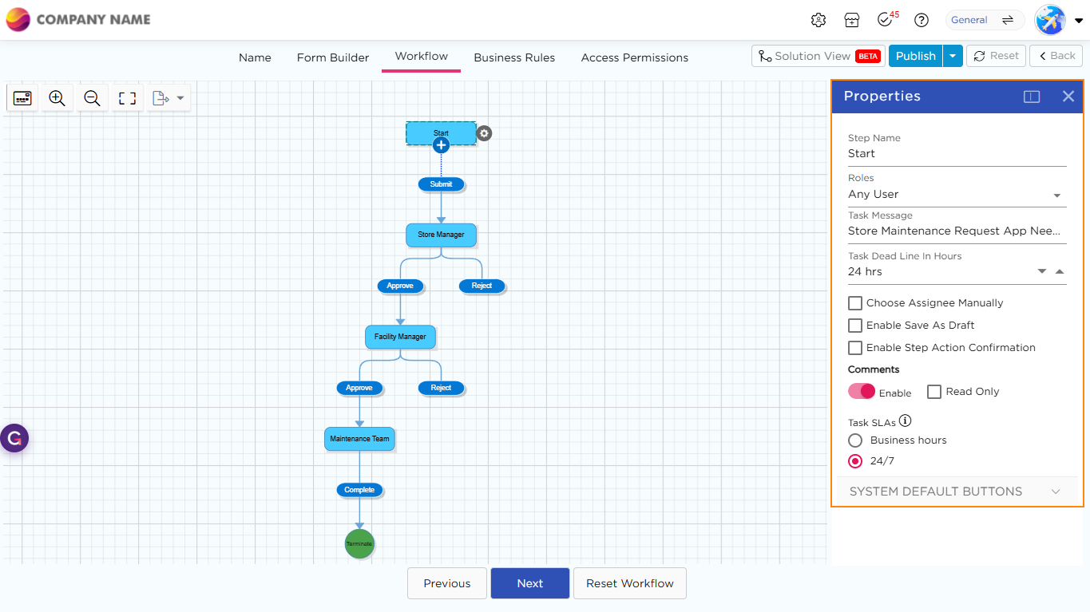This screenshot has height=612, width=1090.
Task: Open the keyboard shortcuts icon in canvas toolbar
Action: pos(22,98)
